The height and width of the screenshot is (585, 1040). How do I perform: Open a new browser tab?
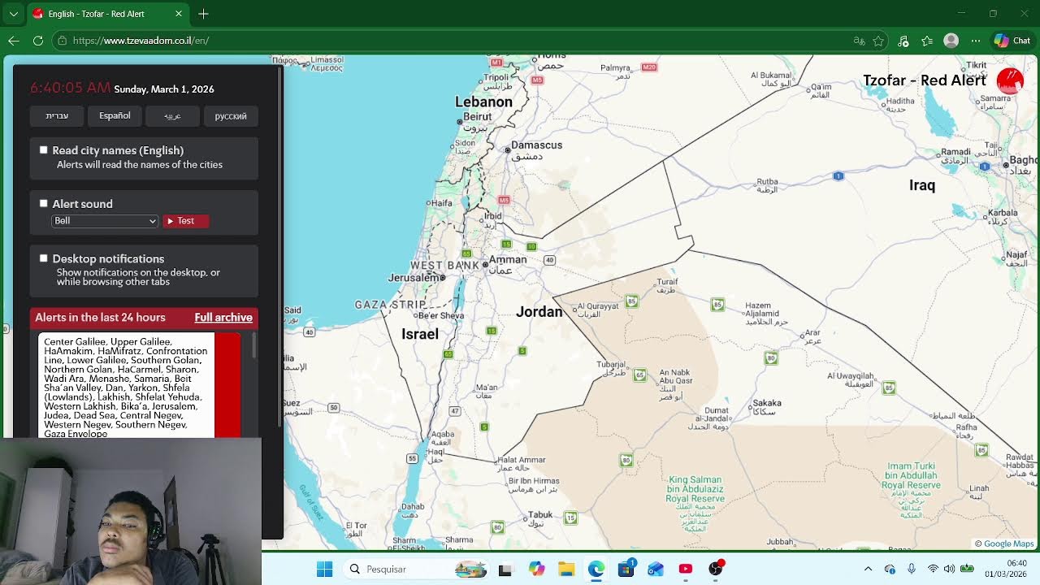(203, 14)
